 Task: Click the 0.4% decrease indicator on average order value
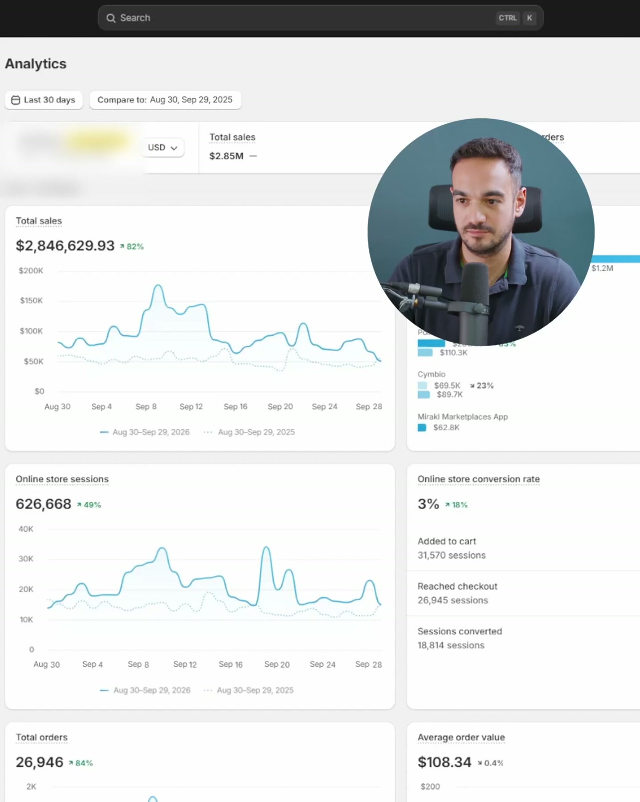pos(490,763)
